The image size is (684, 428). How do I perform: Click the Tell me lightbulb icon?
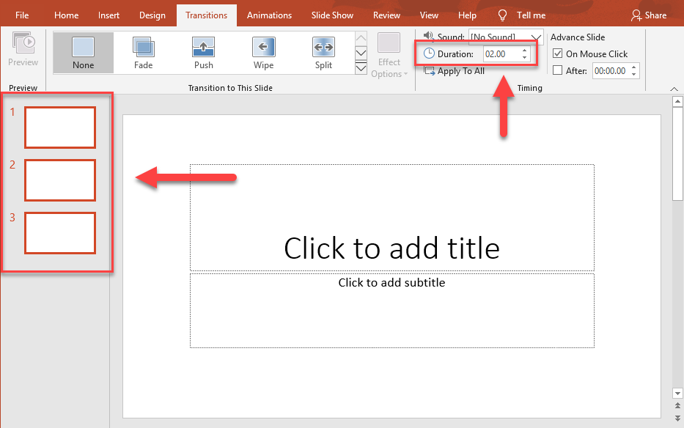pos(502,15)
